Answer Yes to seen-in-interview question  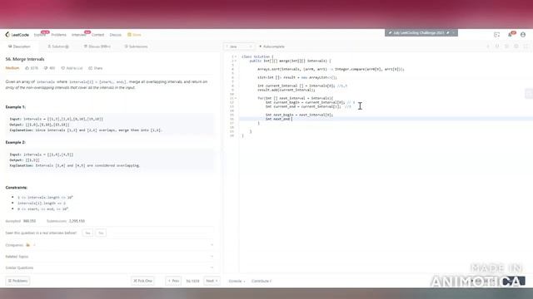point(87,233)
